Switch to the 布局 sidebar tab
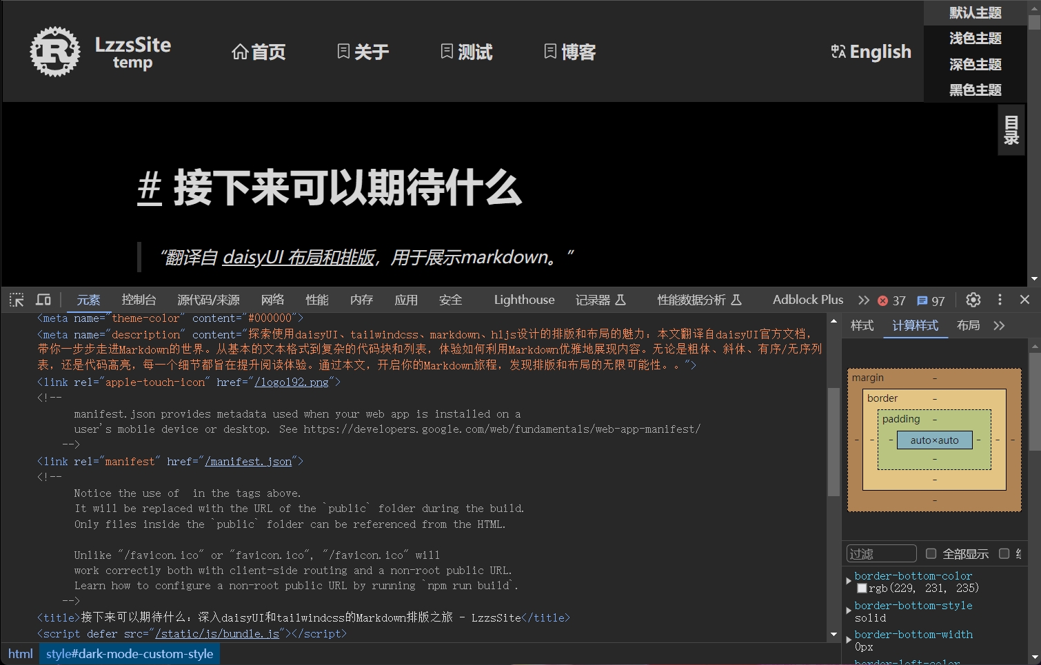The height and width of the screenshot is (665, 1041). click(x=968, y=325)
